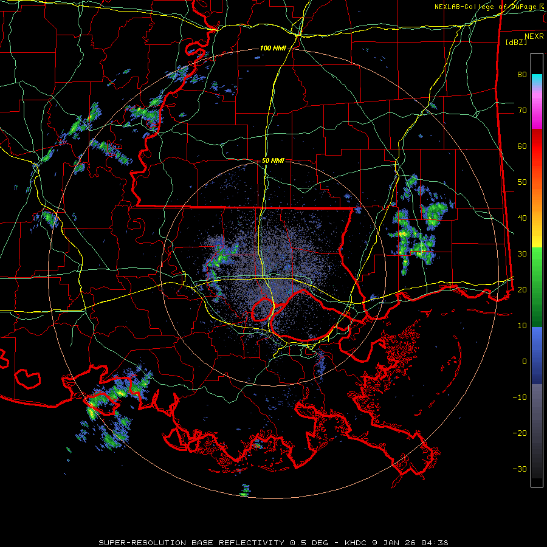Viewport: 547px width, 547px height.
Task: Click the 50 NMI range ring label
Action: pyautogui.click(x=273, y=160)
